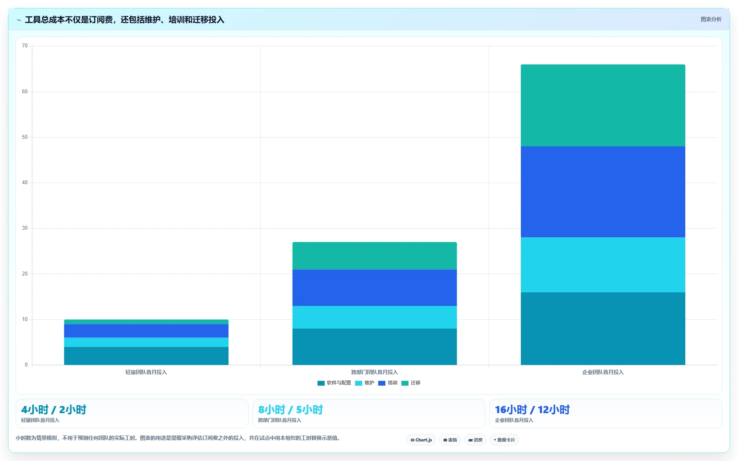The width and height of the screenshot is (738, 461).
Task: Click the y-axis tick label 20
Action: [x=25, y=274]
